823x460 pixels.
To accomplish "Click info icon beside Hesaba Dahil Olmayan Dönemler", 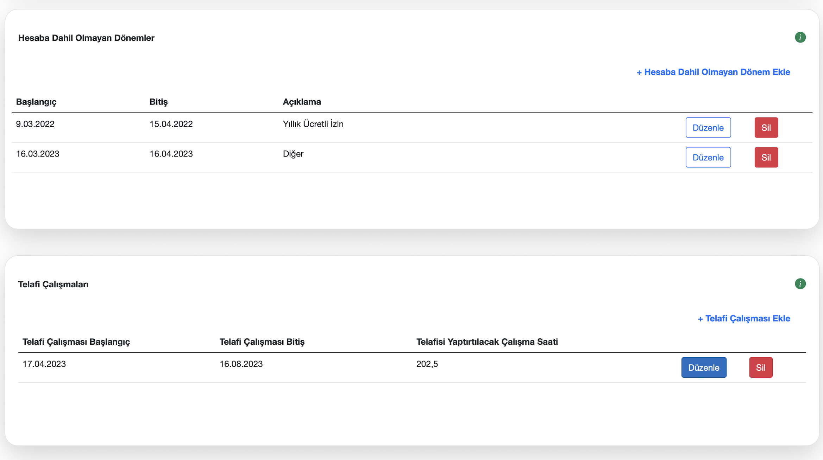I will click(x=800, y=37).
